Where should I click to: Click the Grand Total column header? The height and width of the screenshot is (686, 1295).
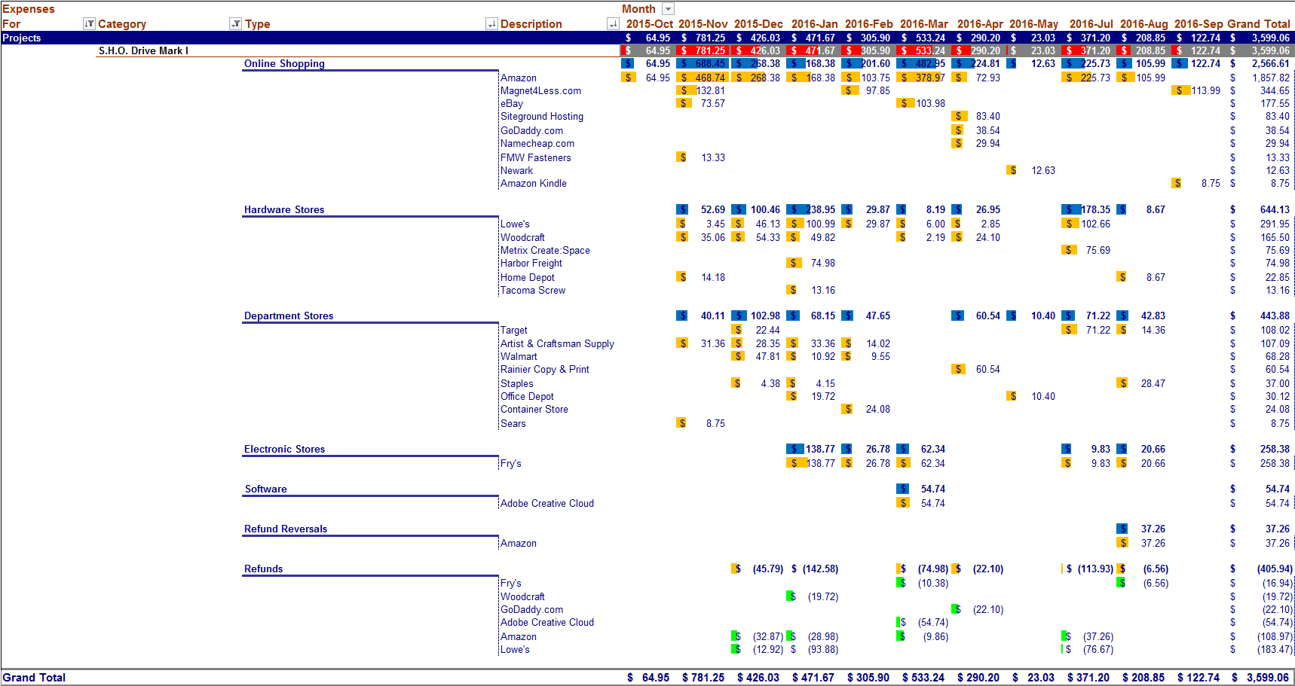[x=1259, y=24]
